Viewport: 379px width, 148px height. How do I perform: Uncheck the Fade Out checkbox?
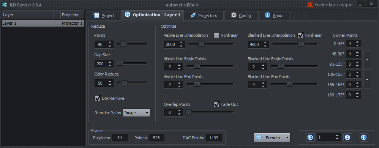point(216,104)
